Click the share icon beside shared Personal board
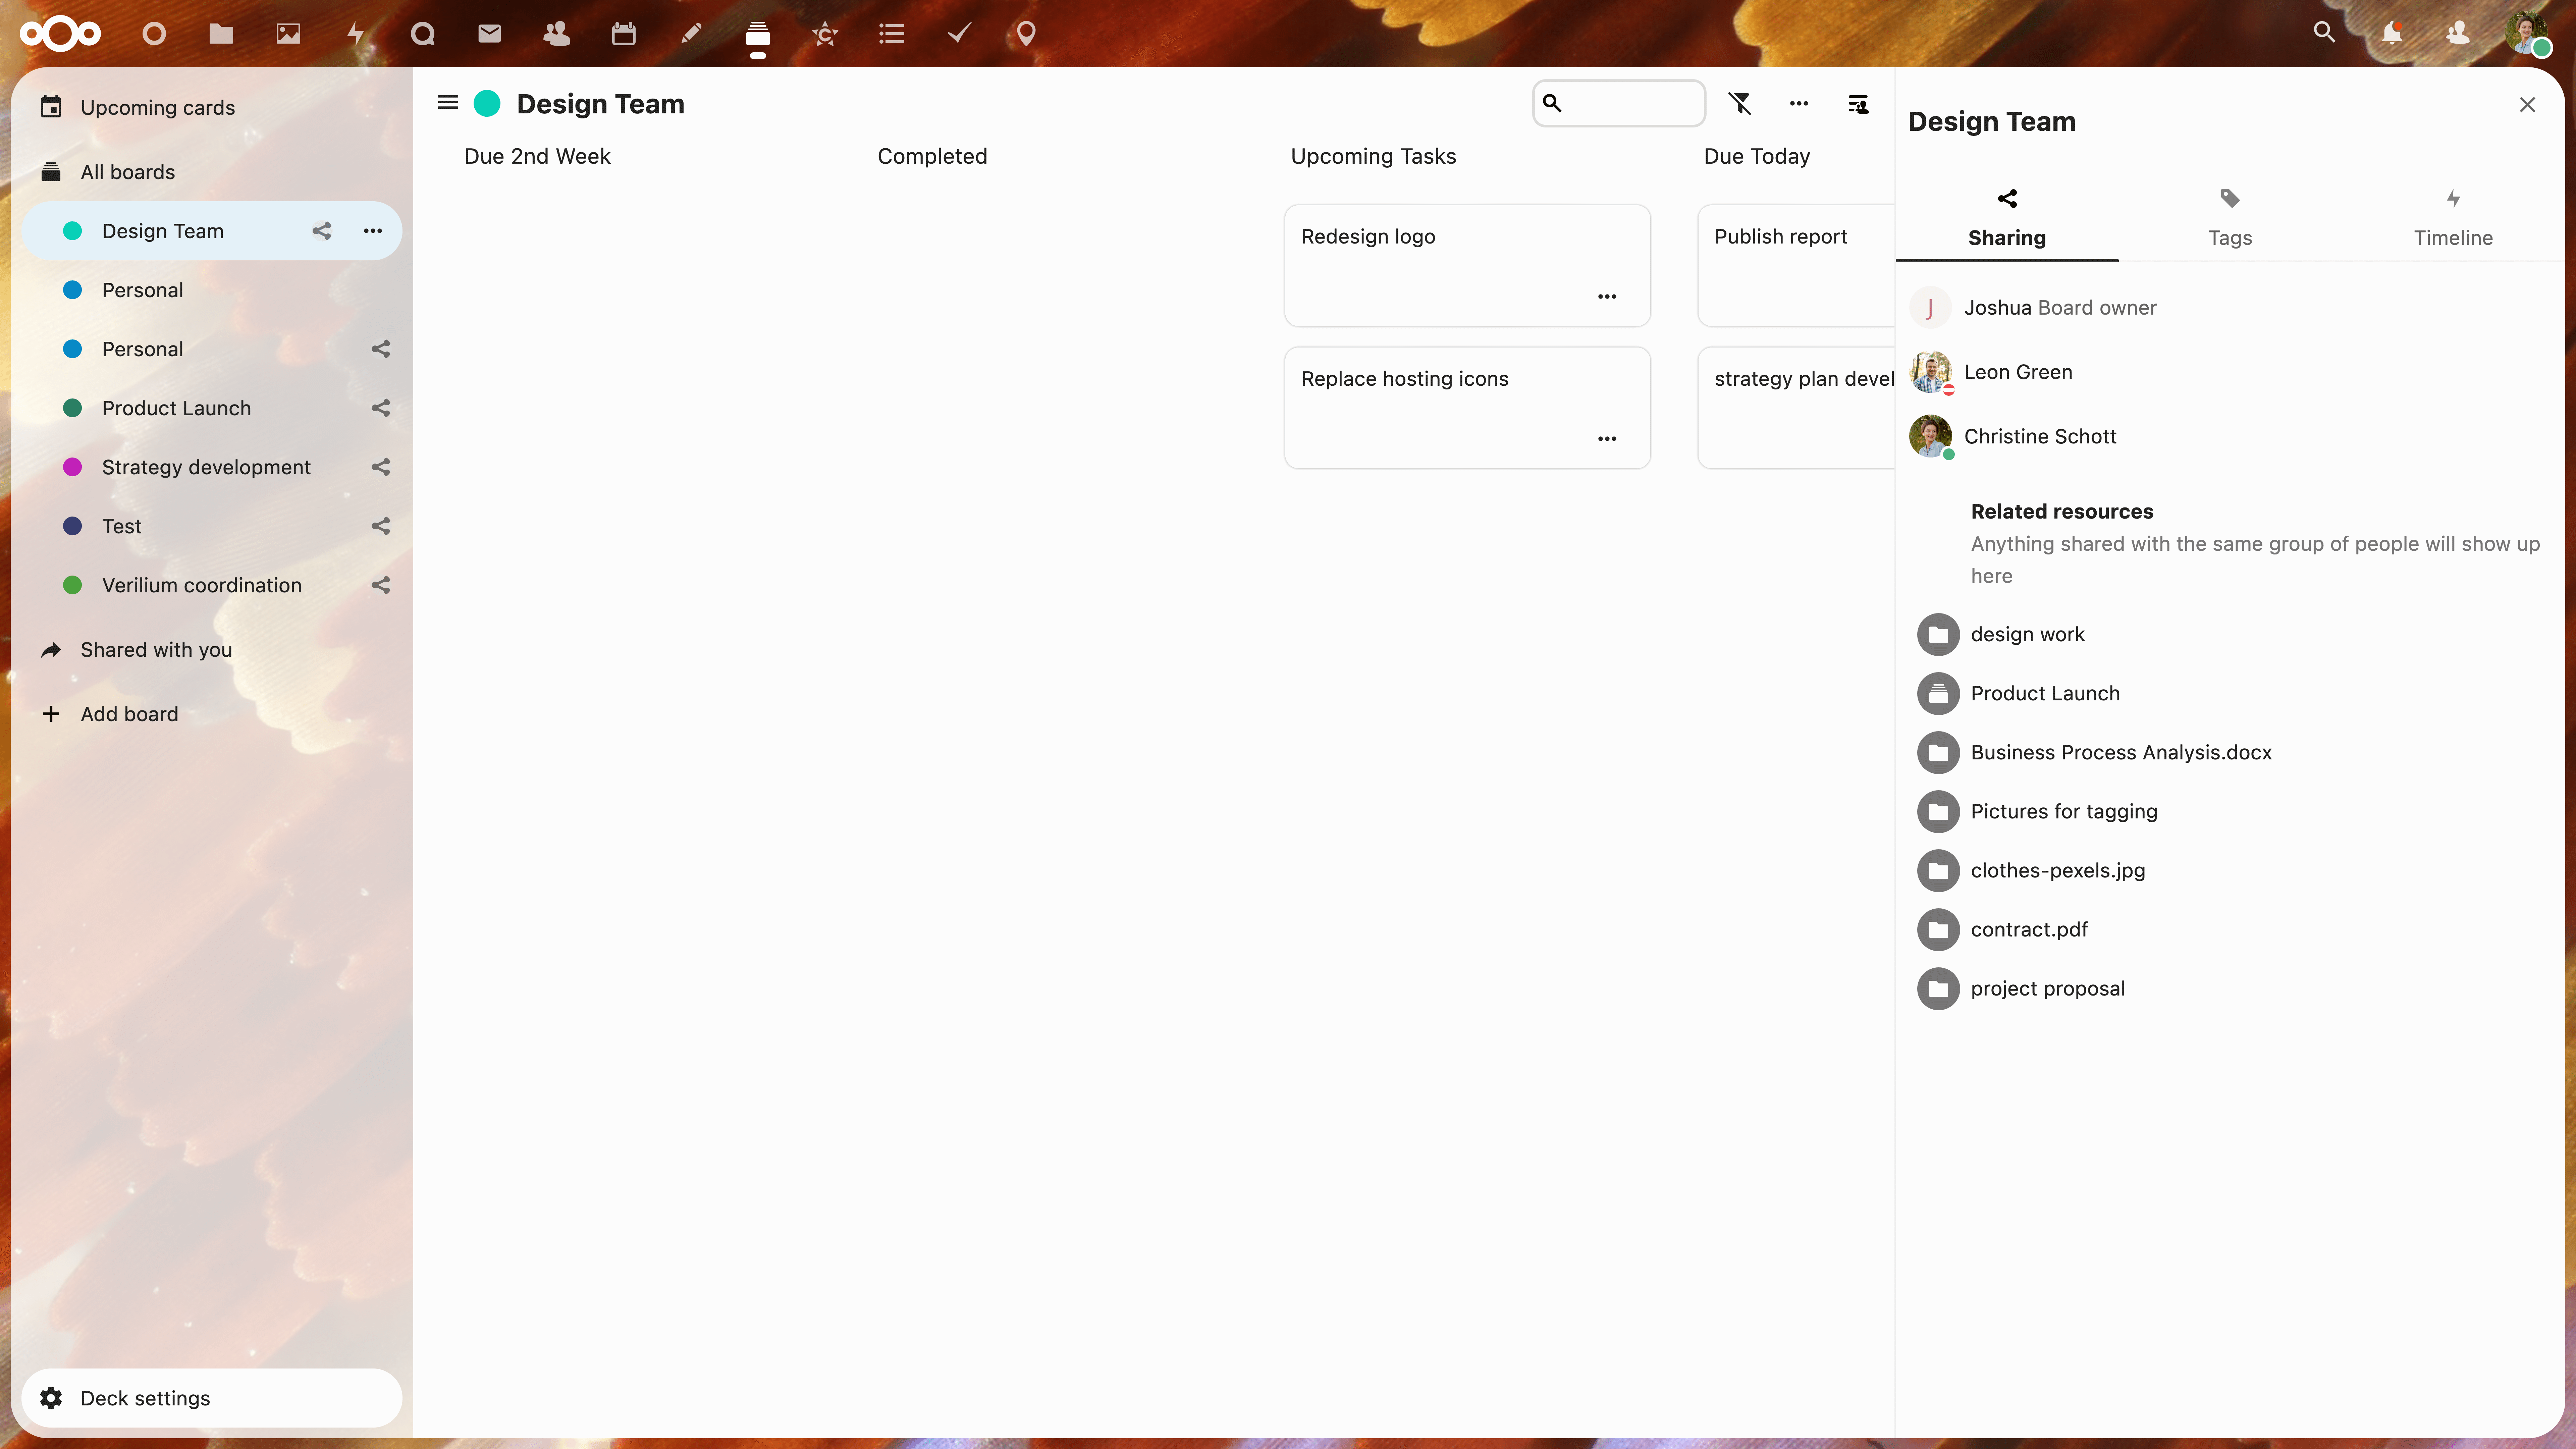 tap(381, 349)
